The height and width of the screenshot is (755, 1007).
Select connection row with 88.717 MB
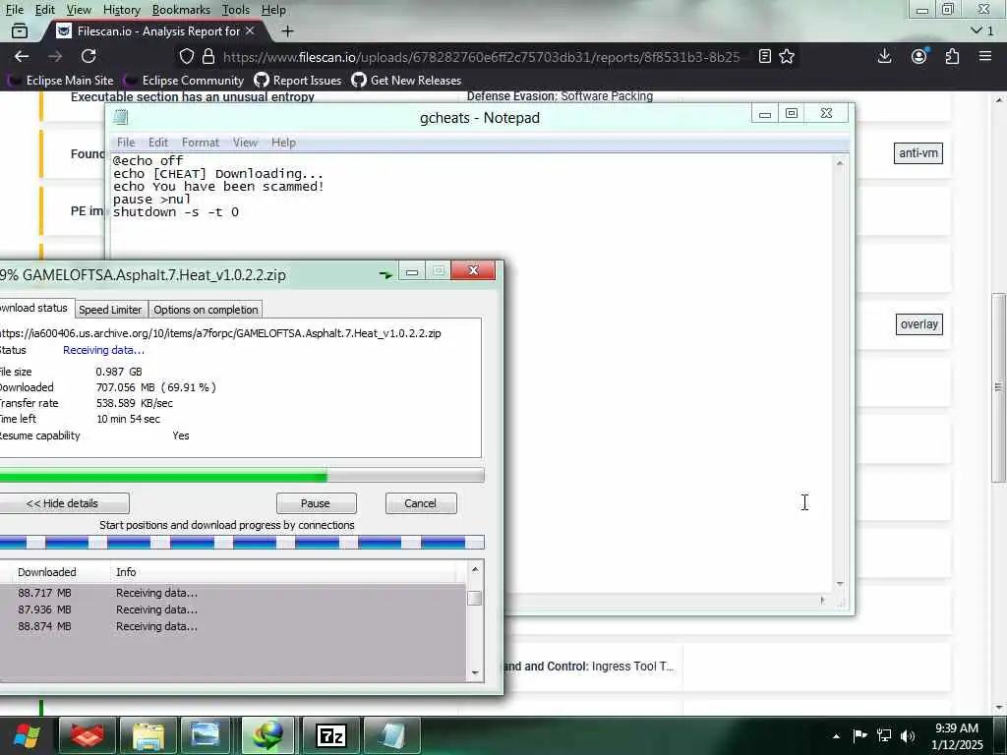click(233, 593)
